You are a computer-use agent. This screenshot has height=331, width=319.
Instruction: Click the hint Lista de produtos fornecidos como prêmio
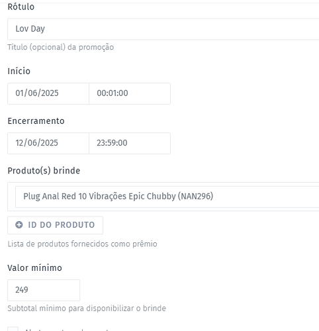[x=82, y=244]
